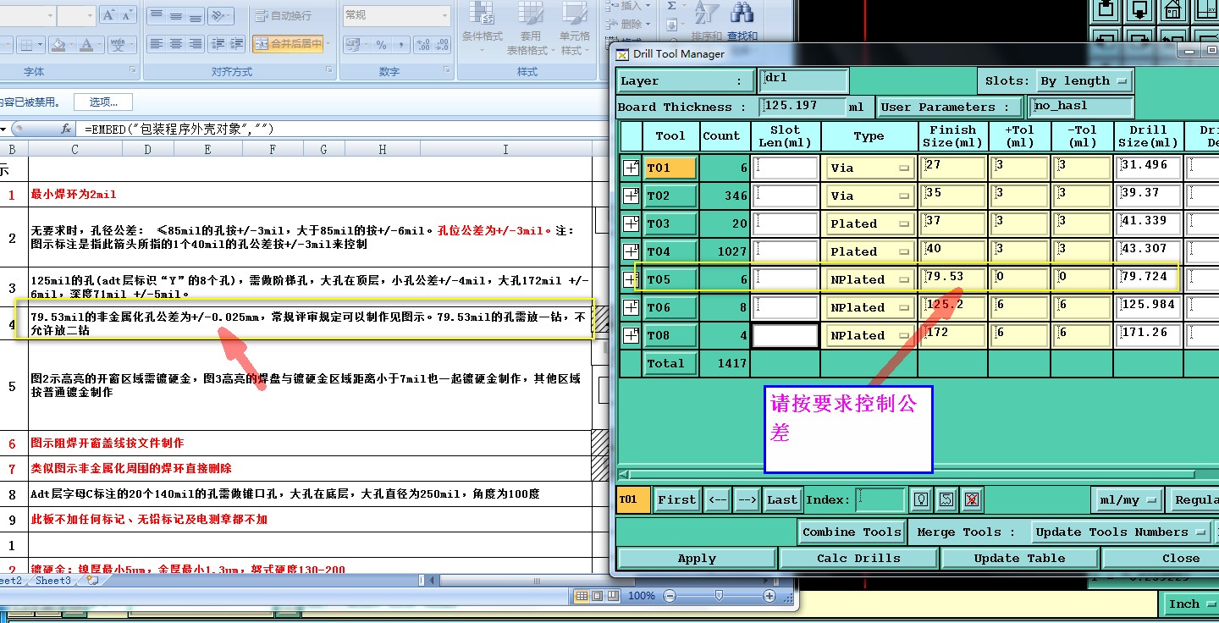This screenshot has width=1219, height=623.
Task: Click the zoom in plus button in Excel
Action: tap(769, 596)
